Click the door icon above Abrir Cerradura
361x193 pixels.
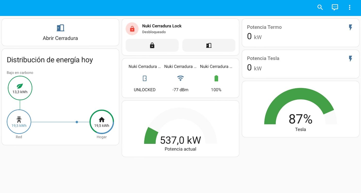60,28
